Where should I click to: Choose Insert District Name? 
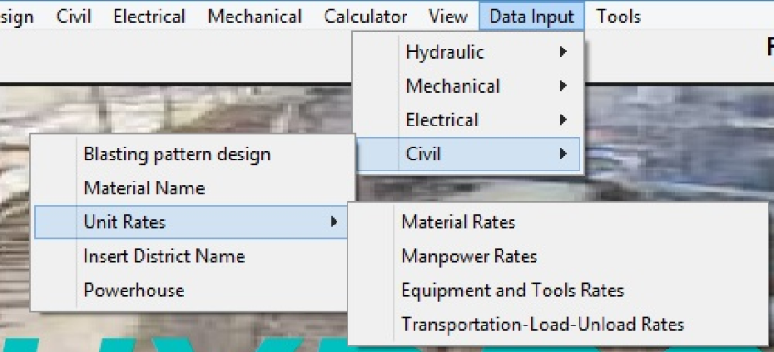click(193, 257)
